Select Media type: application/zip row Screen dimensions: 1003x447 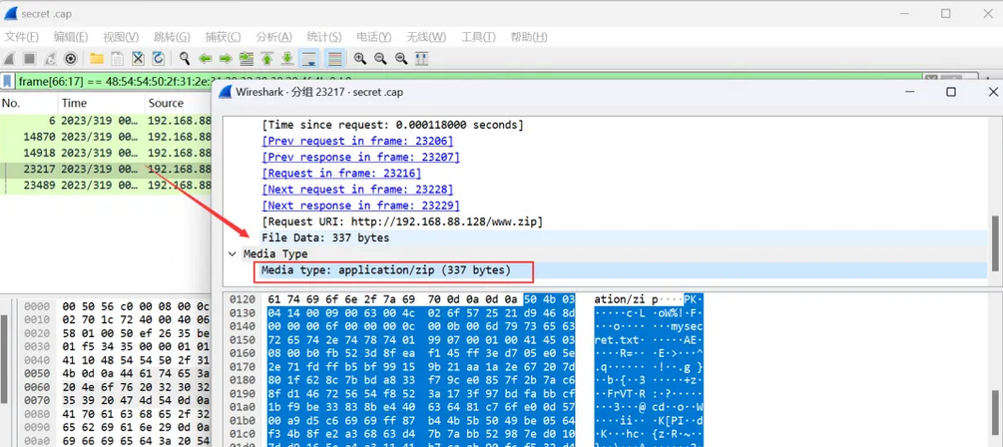pyautogui.click(x=605, y=270)
